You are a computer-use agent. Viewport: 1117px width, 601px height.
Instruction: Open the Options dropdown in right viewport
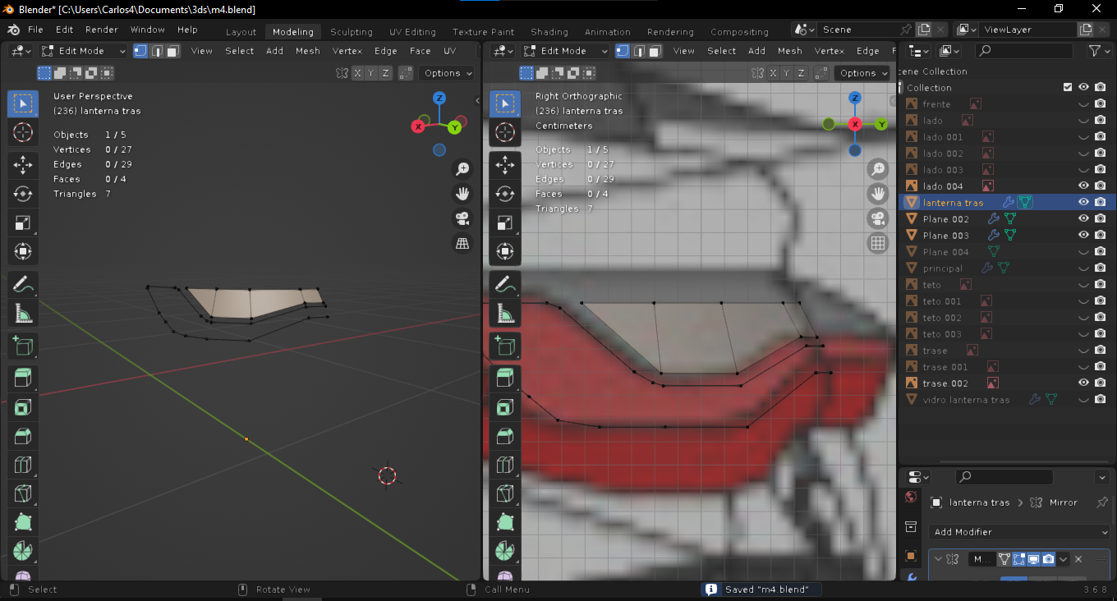coord(864,73)
